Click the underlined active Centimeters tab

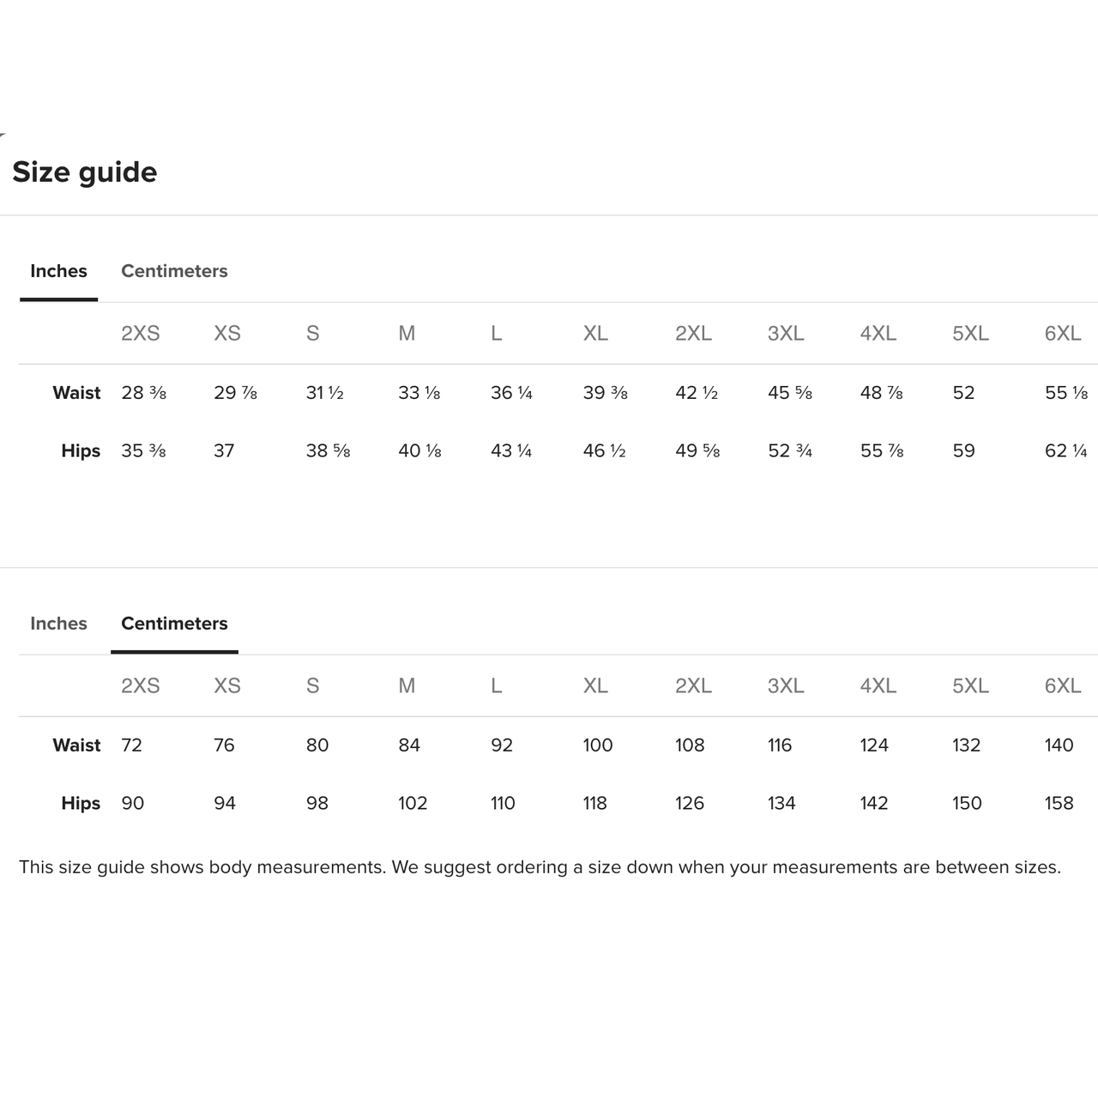pos(174,624)
